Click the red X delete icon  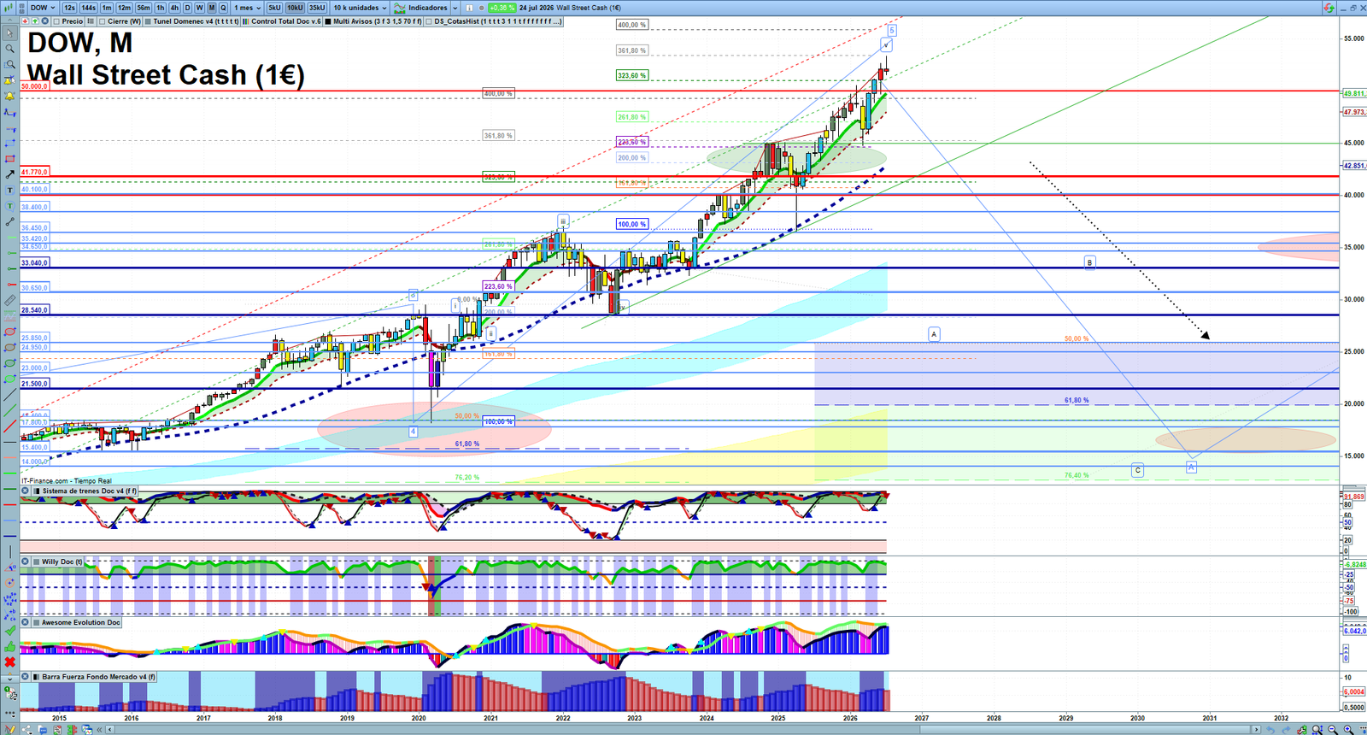tap(9, 662)
